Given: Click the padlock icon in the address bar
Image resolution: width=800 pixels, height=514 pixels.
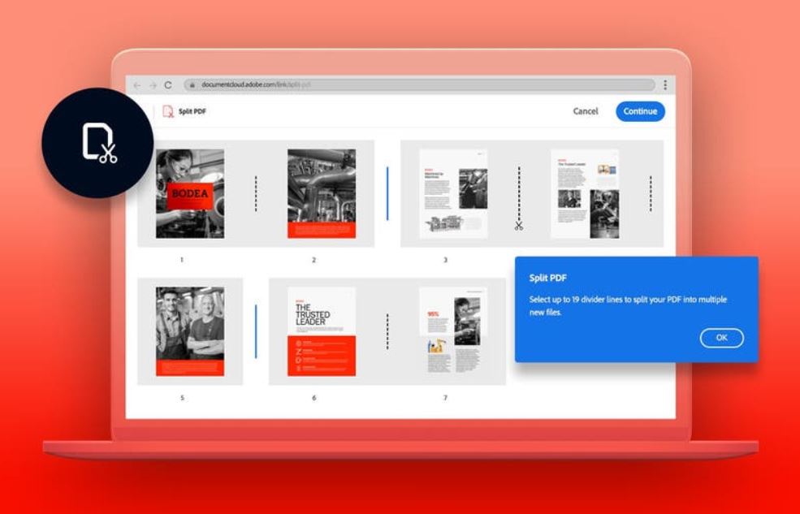Looking at the screenshot, I should click(192, 84).
